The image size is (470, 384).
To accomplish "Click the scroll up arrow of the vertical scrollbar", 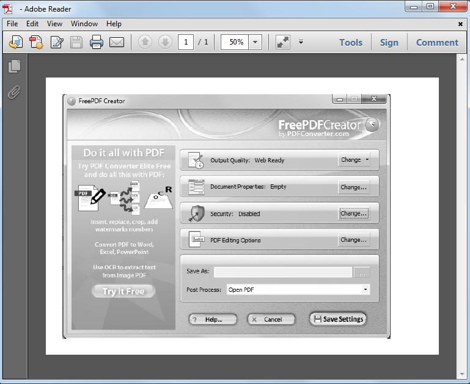I will pos(462,59).
